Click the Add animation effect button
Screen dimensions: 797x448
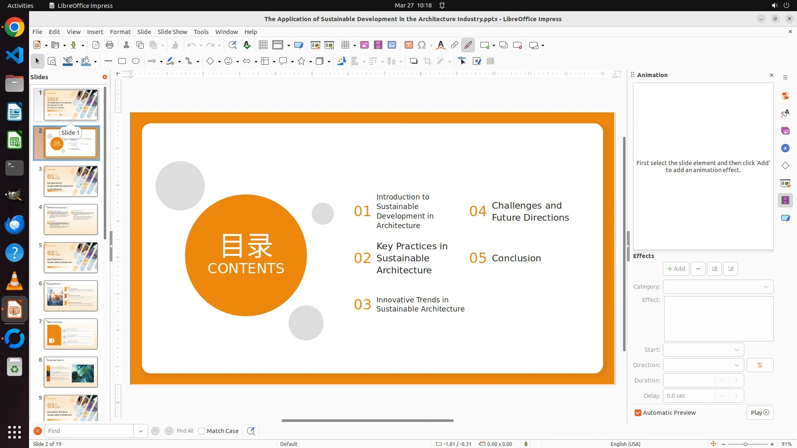pyautogui.click(x=676, y=269)
